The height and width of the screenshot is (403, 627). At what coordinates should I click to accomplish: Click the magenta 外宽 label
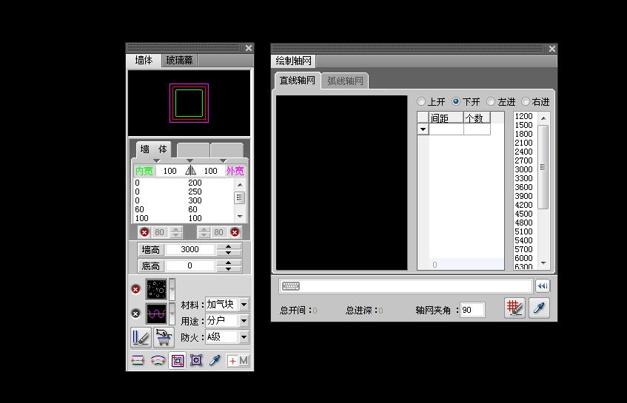[x=235, y=171]
